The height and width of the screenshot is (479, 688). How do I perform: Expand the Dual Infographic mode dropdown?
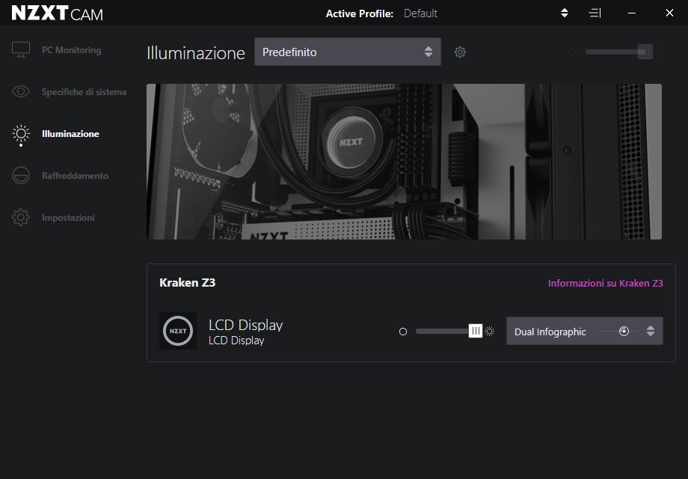pos(650,331)
